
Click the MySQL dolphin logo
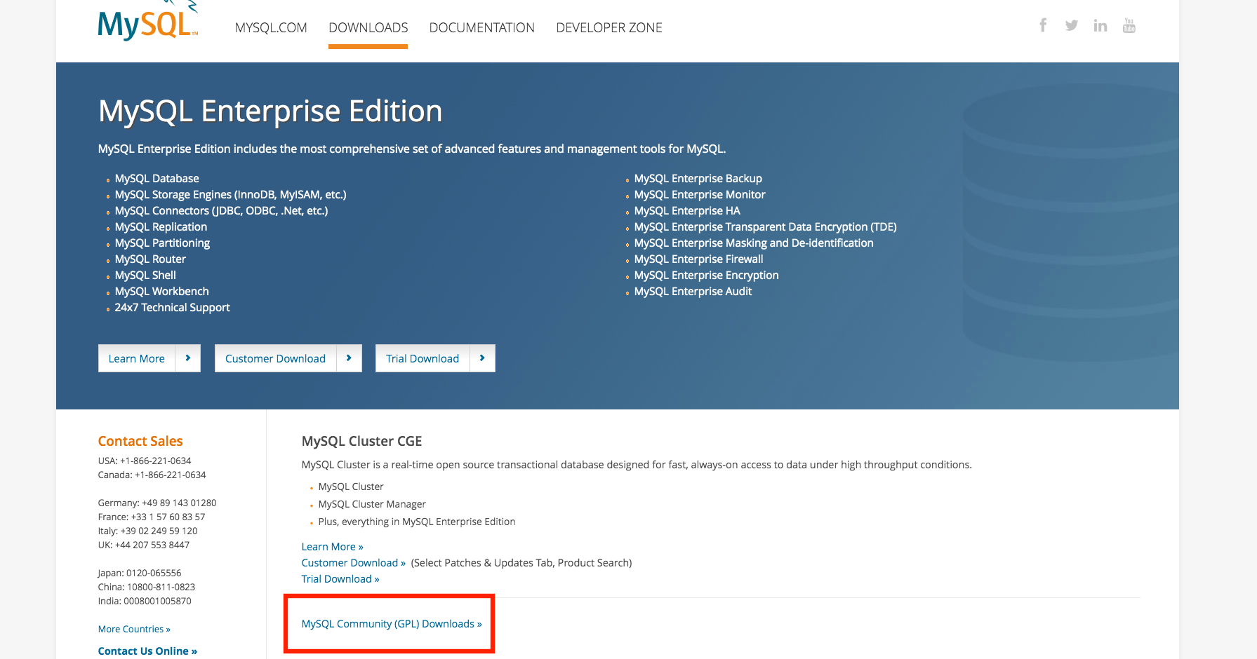148,21
